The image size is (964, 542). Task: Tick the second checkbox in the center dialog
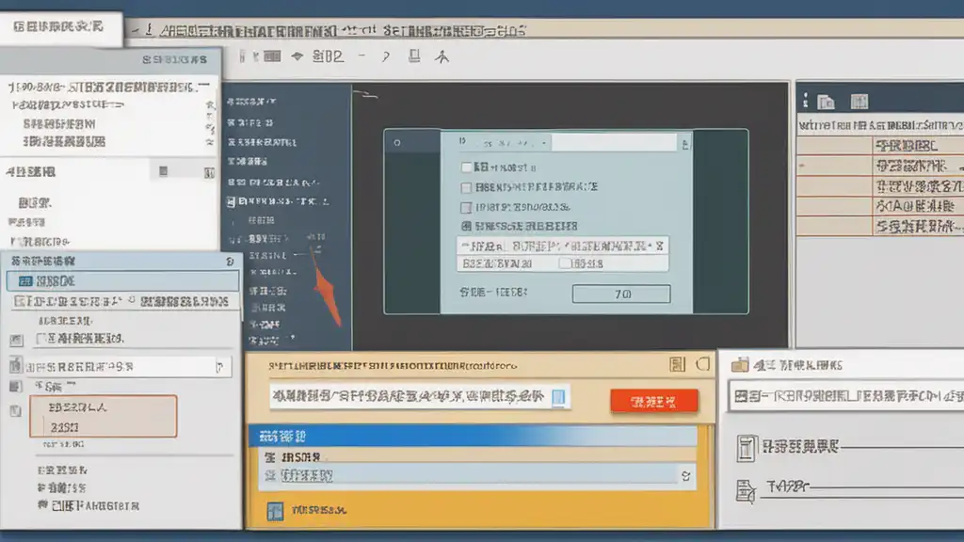[x=466, y=187]
